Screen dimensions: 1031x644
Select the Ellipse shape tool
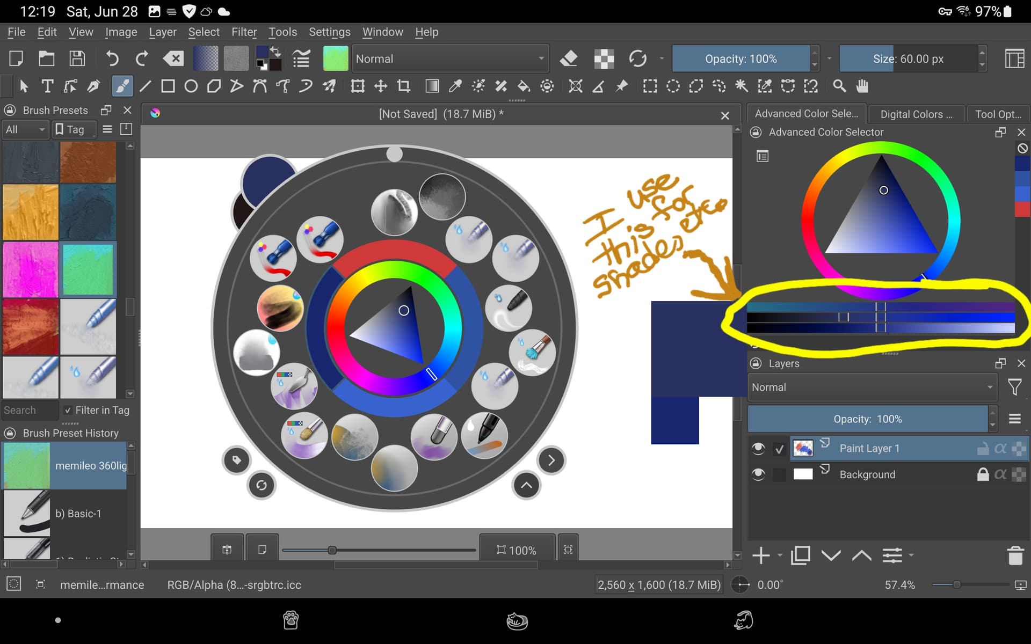[191, 86]
